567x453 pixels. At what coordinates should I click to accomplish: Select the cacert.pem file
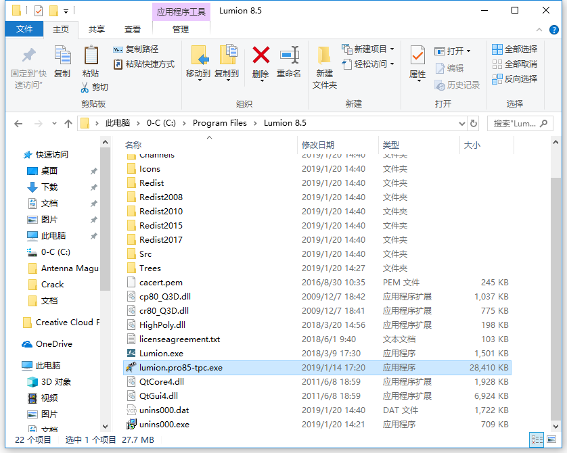tap(317, 282)
